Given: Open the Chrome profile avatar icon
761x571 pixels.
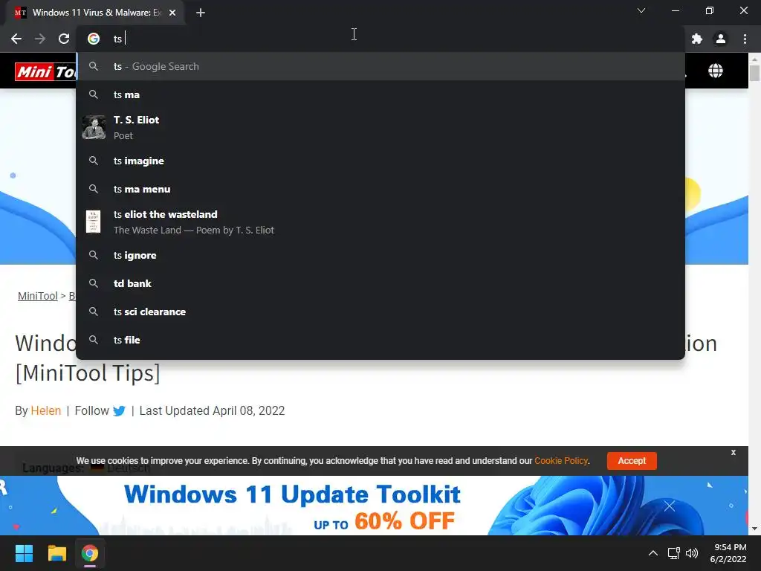Looking at the screenshot, I should (x=721, y=39).
